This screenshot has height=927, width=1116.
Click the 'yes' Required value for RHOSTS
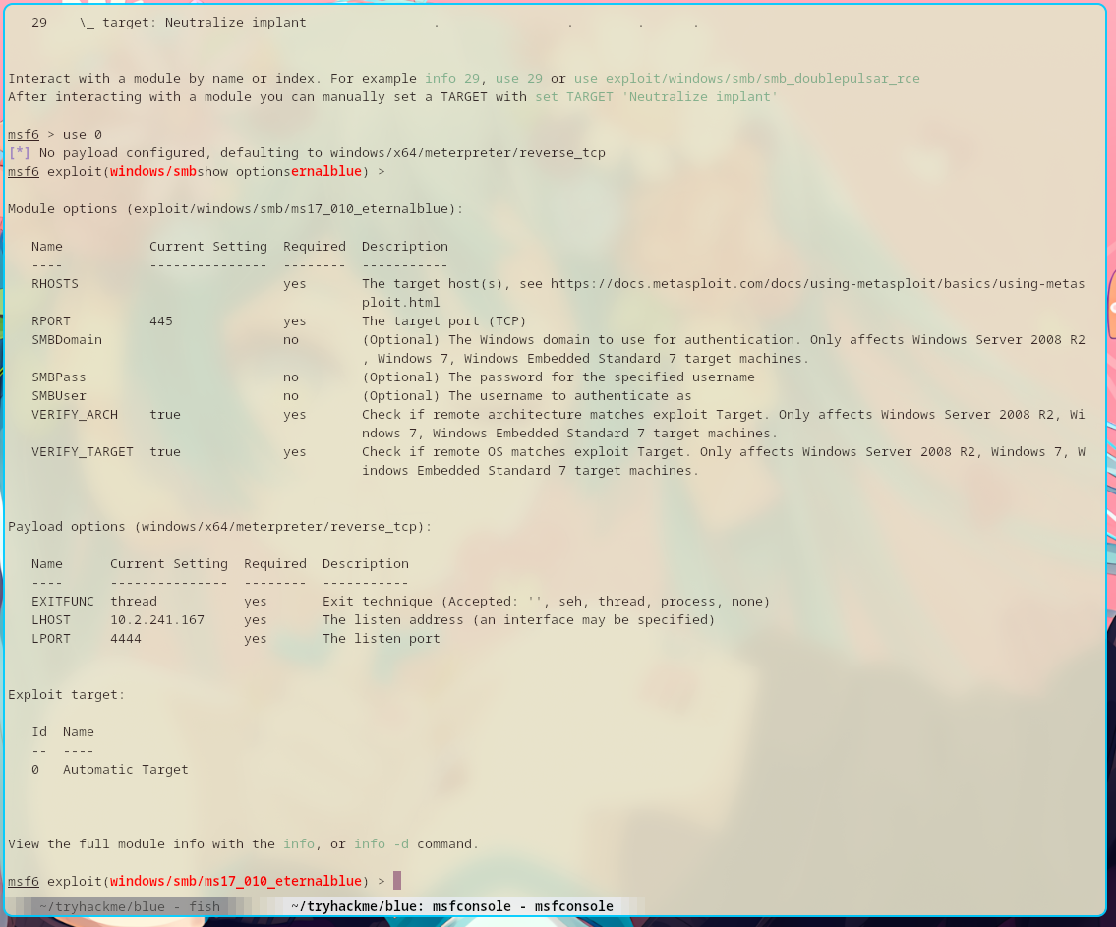pyautogui.click(x=295, y=284)
